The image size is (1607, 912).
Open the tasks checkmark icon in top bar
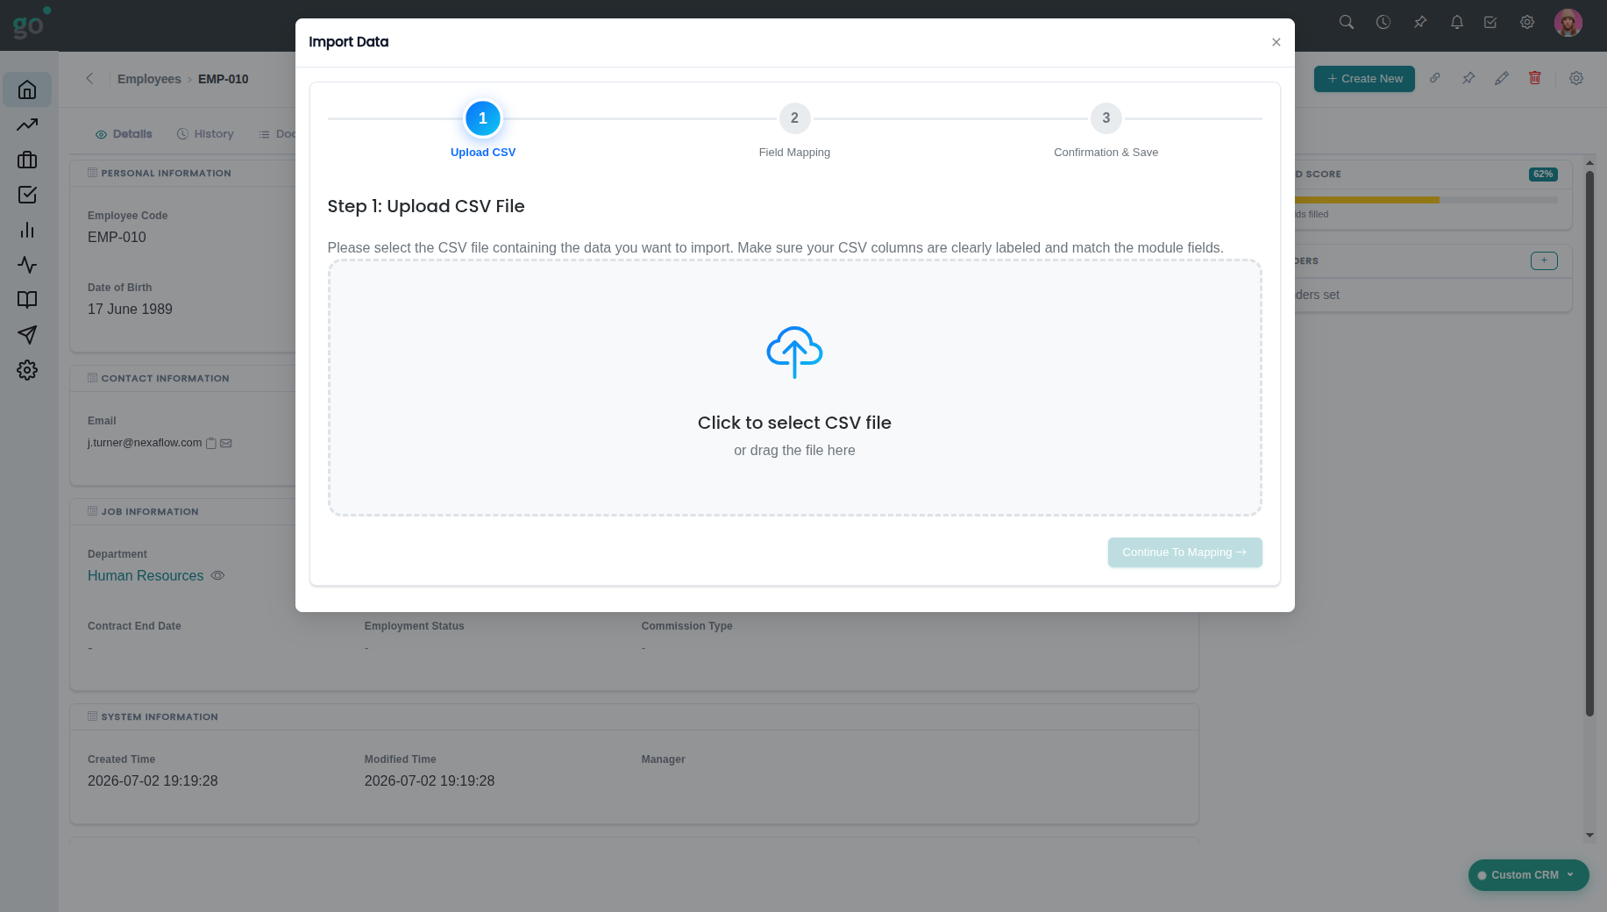[1490, 22]
